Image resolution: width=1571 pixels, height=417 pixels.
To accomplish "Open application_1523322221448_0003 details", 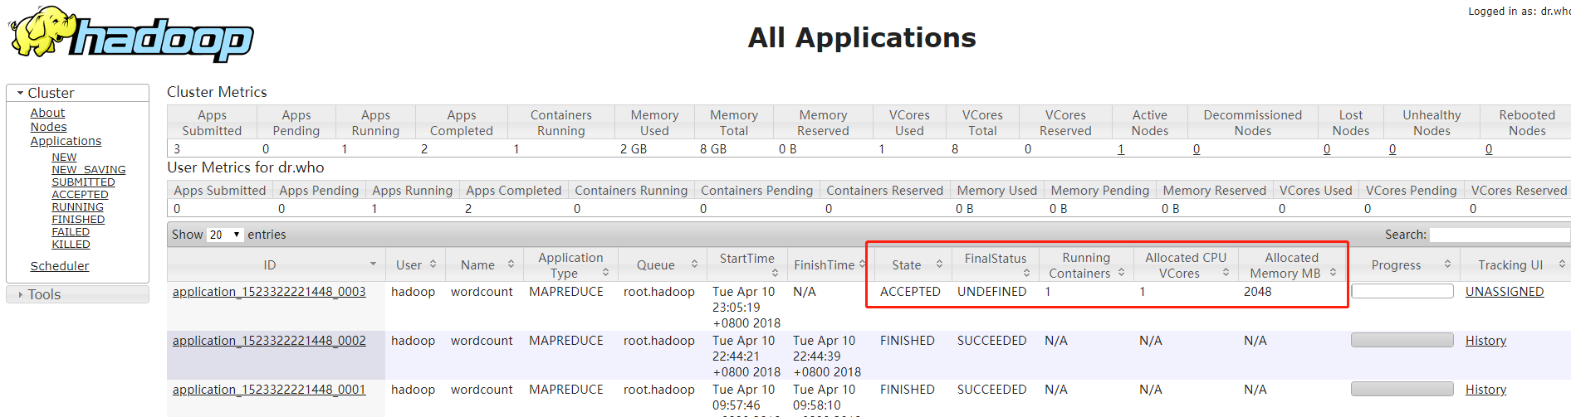I will (269, 292).
